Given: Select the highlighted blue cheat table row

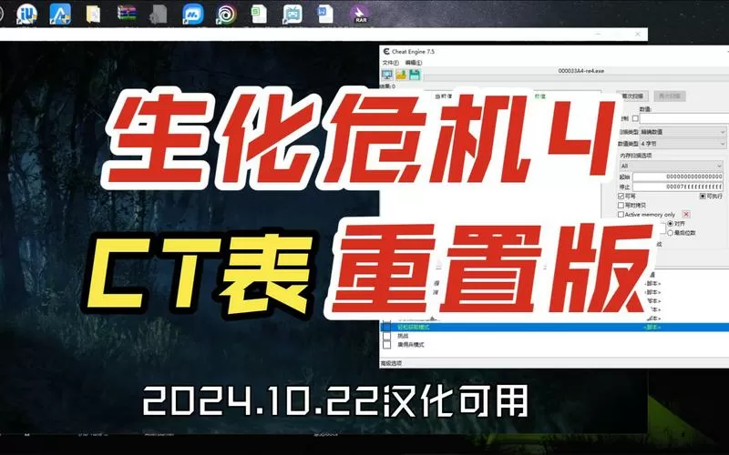Looking at the screenshot, I should (554, 328).
